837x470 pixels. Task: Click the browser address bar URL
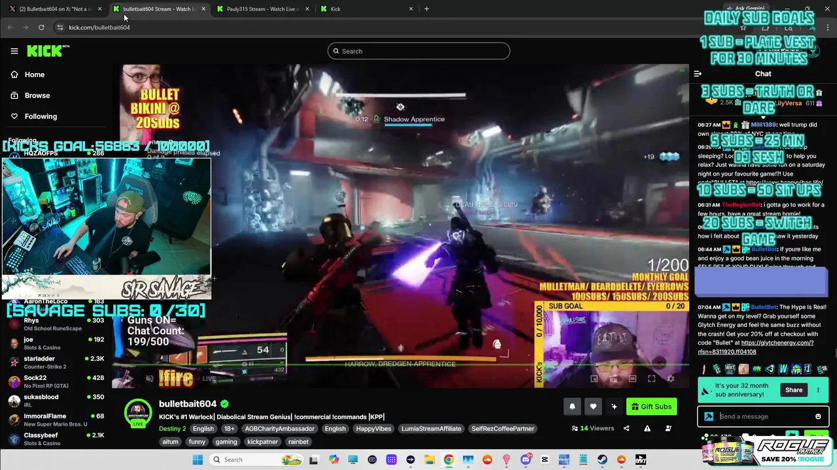point(99,27)
